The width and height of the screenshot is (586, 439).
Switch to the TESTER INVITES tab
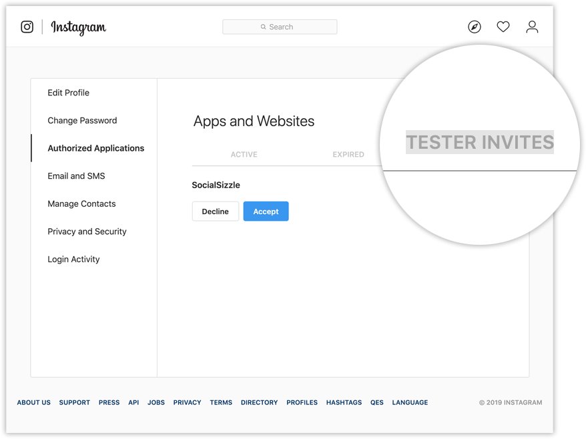pyautogui.click(x=480, y=142)
